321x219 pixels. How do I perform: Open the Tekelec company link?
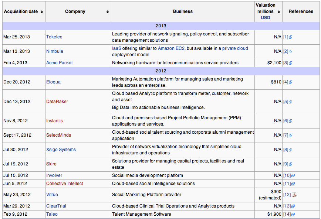point(54,37)
